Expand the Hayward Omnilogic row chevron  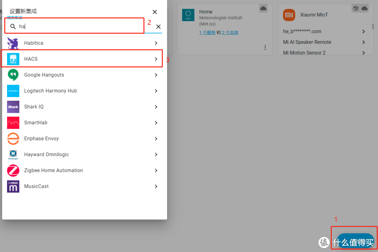tap(156, 154)
